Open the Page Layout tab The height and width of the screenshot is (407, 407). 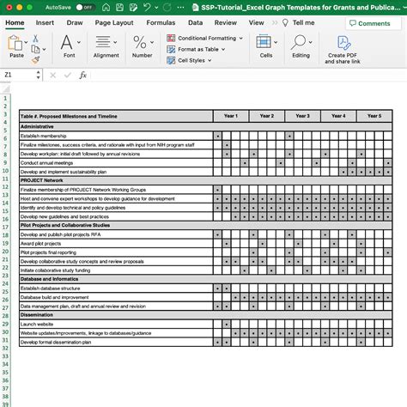coord(114,22)
